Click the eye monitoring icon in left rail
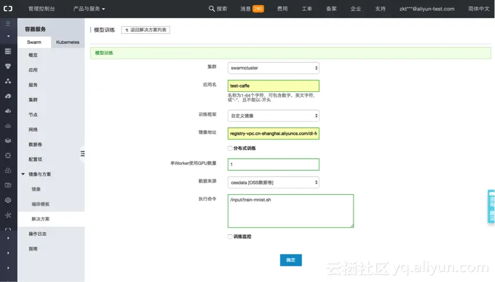 point(8,200)
